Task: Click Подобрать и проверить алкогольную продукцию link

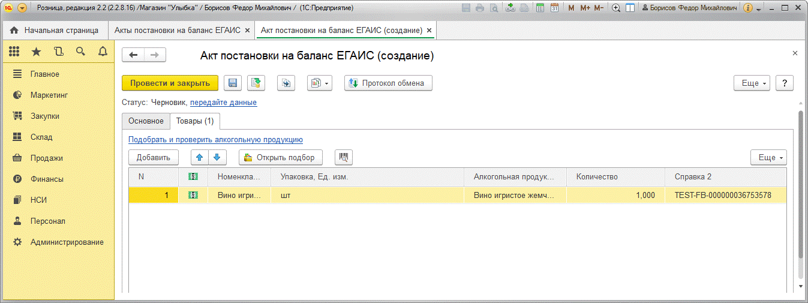Action: click(x=215, y=139)
